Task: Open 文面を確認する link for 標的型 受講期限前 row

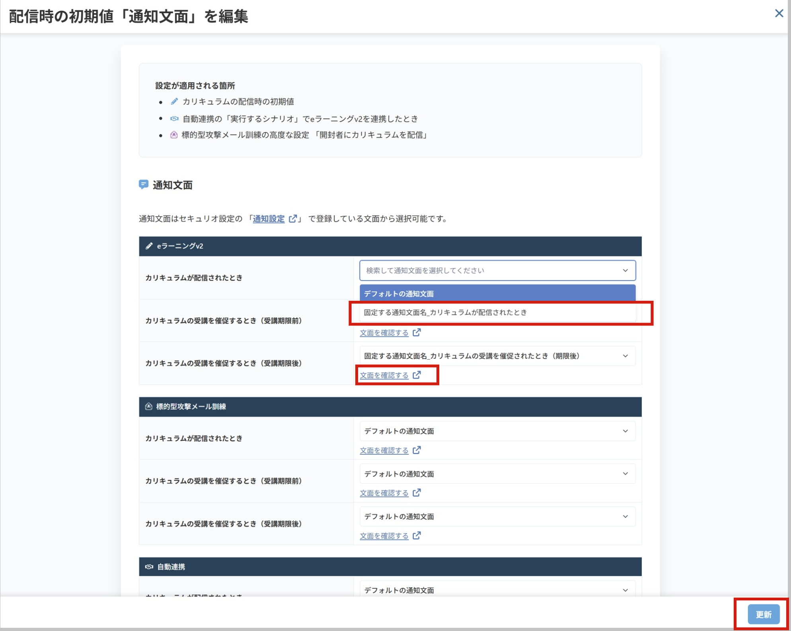Action: tap(384, 493)
